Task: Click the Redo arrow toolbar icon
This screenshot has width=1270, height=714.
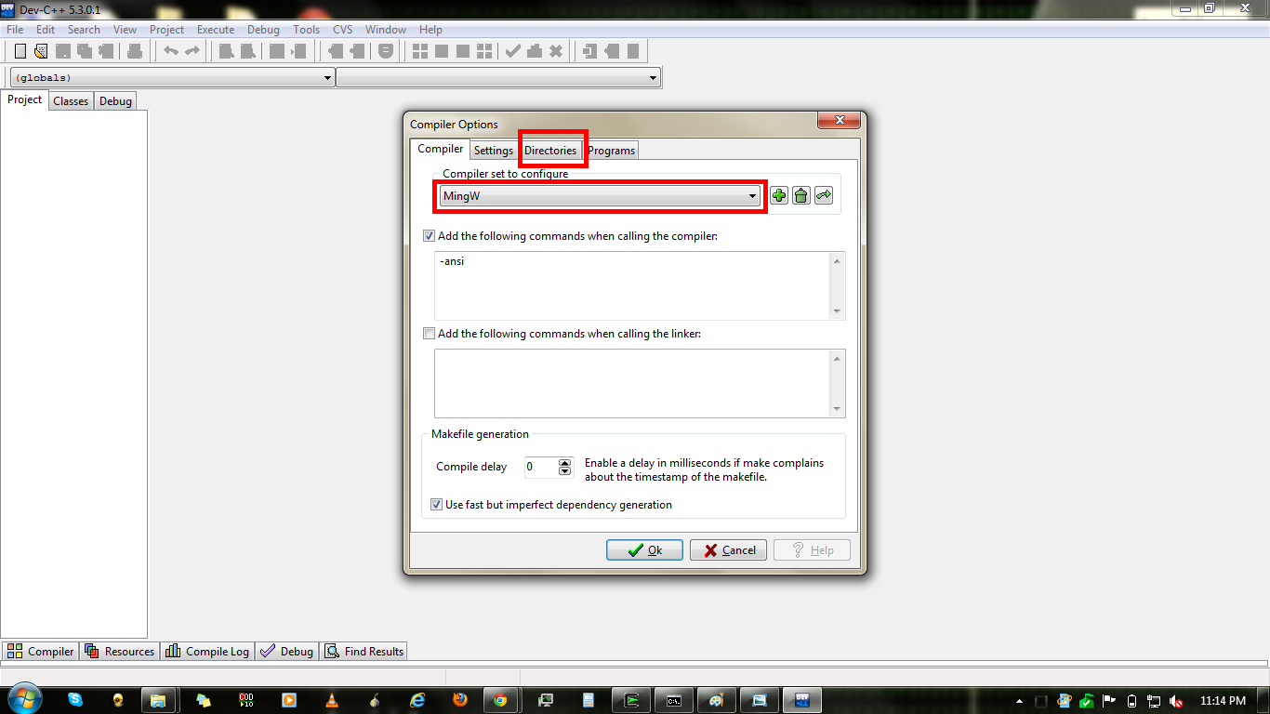Action: (192, 51)
